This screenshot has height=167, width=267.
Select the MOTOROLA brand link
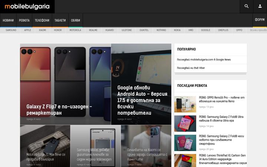coord(75,30)
